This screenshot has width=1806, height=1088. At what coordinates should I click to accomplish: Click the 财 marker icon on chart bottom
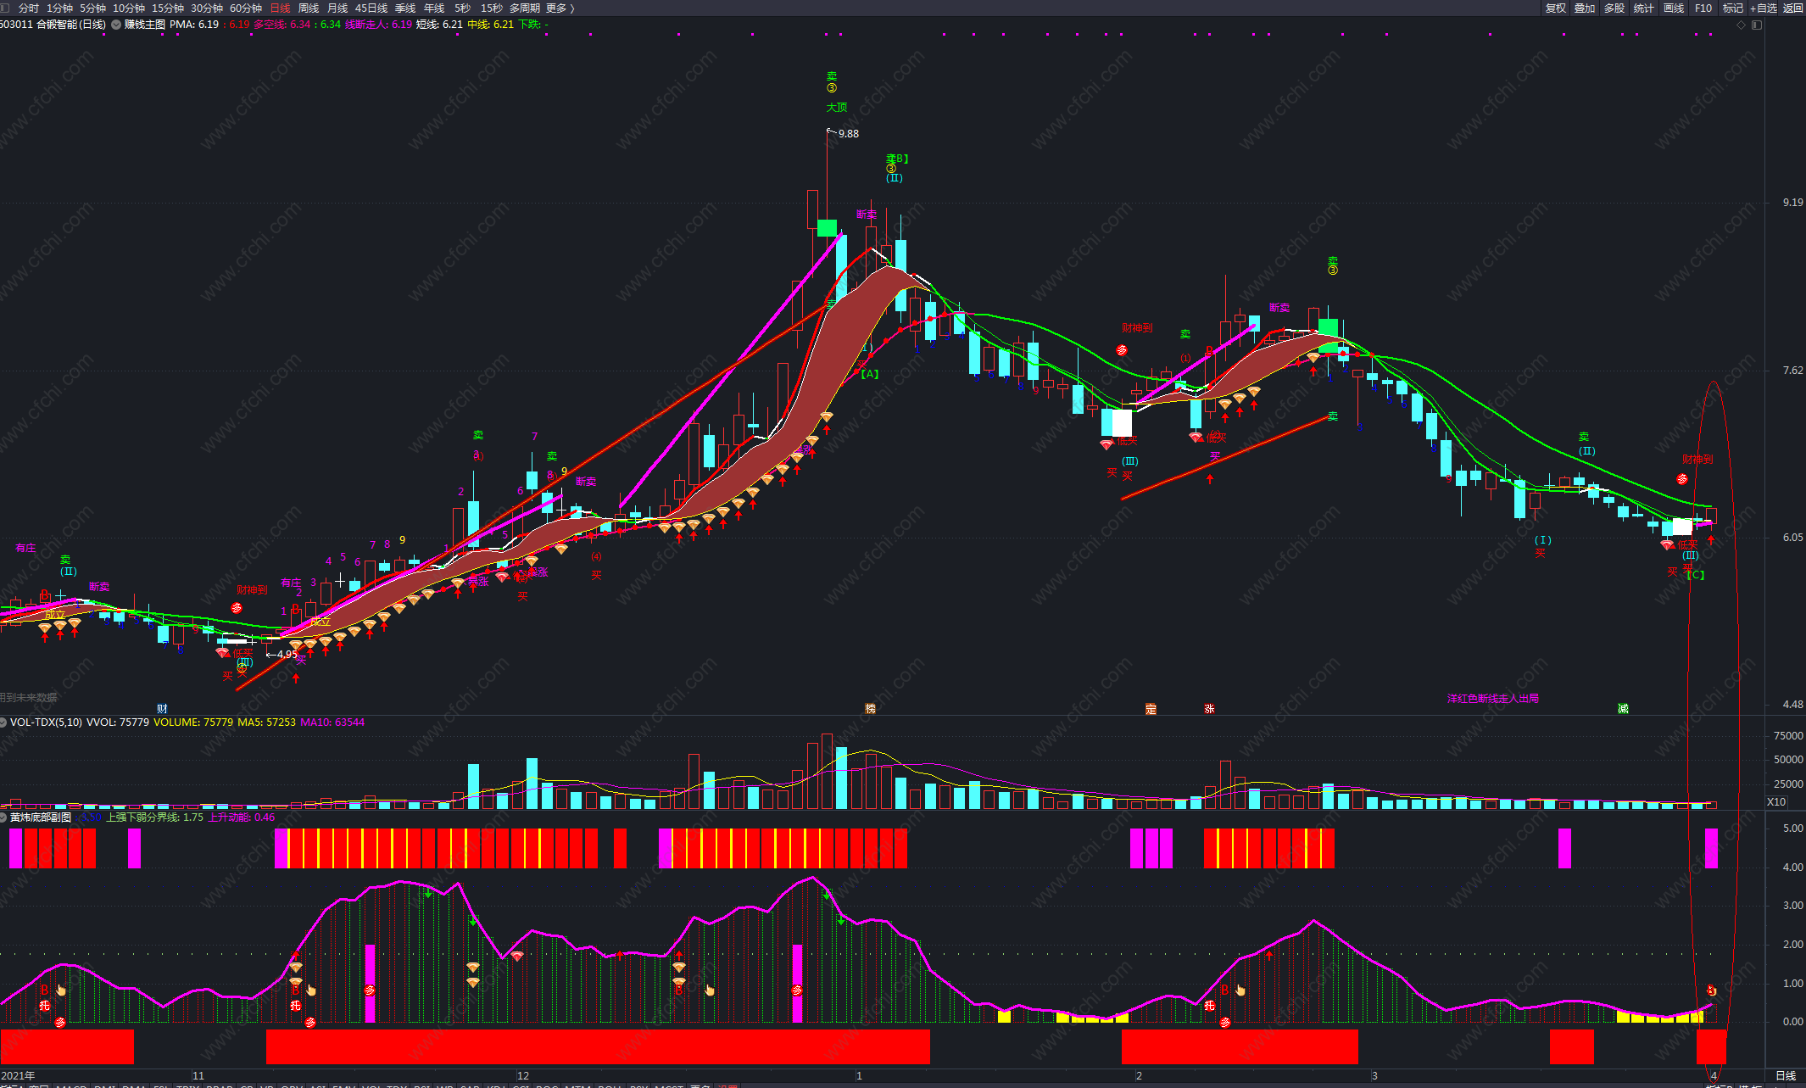pyautogui.click(x=162, y=708)
